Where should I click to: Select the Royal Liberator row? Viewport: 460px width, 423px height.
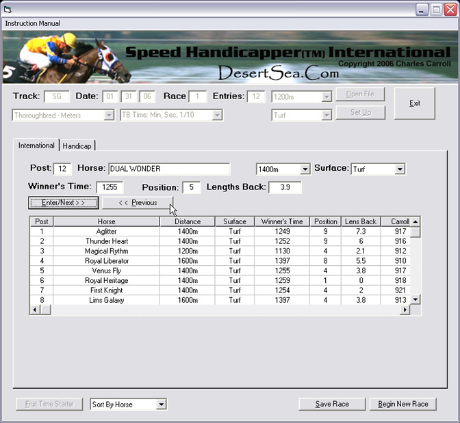point(220,261)
